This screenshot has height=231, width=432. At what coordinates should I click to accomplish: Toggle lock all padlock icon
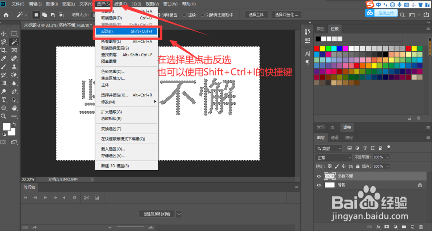[358, 166]
